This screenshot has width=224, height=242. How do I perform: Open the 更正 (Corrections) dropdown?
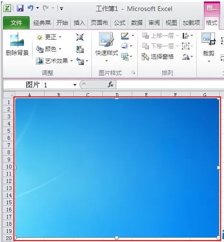(x=49, y=37)
